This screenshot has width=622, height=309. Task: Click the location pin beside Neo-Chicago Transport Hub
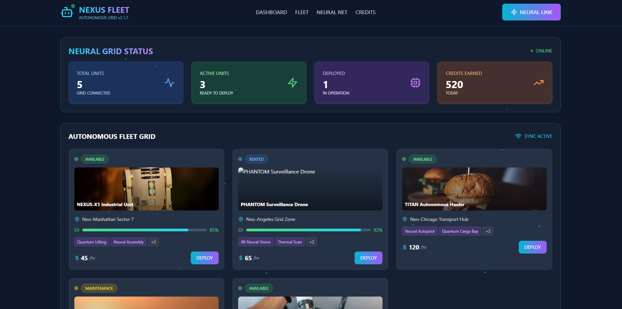[405, 219]
